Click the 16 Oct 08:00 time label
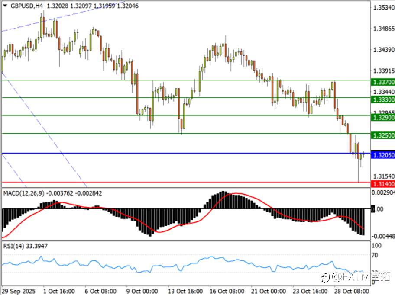 pos(227,291)
